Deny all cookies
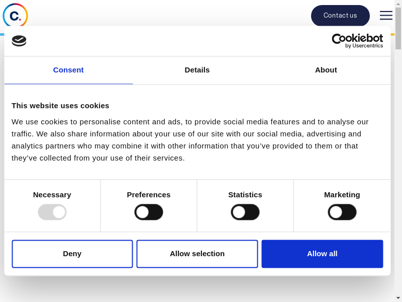Viewport: 402px width, 302px height. click(x=72, y=254)
